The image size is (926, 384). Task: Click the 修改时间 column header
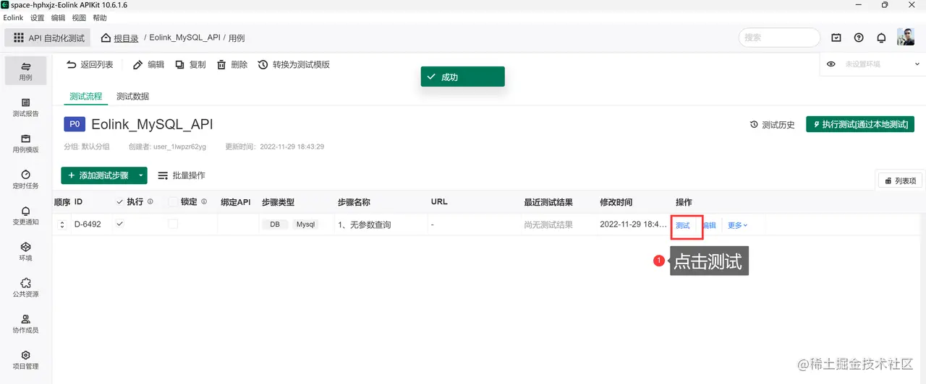[616, 202]
